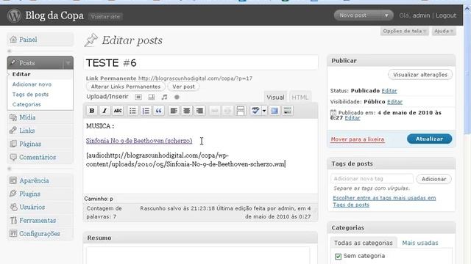Open Escolher entre as tags mais usadas link
This screenshot has width=471, height=264.
384,202
